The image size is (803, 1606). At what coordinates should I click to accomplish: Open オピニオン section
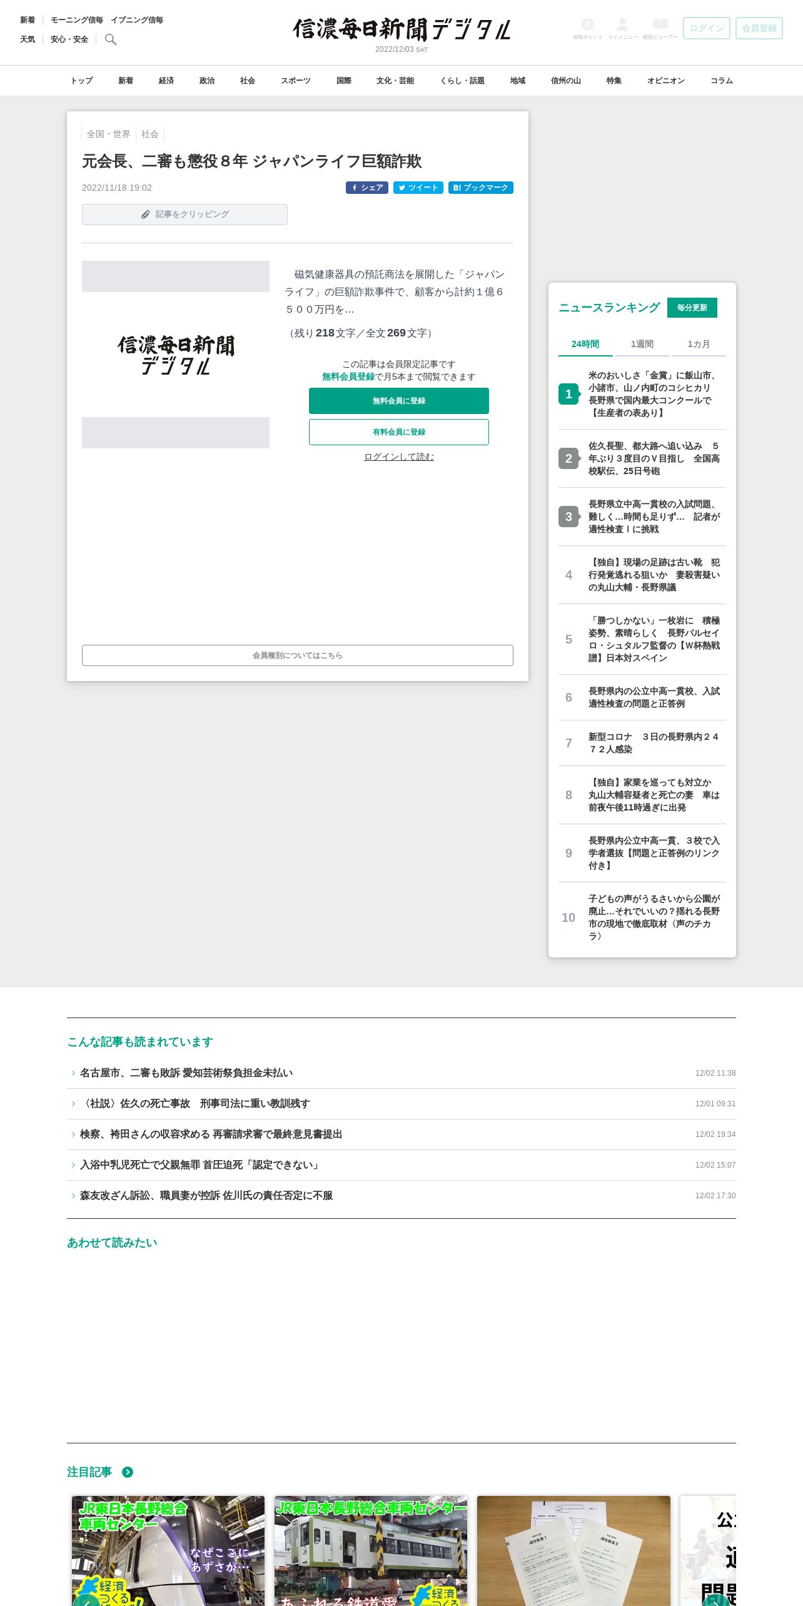point(666,81)
